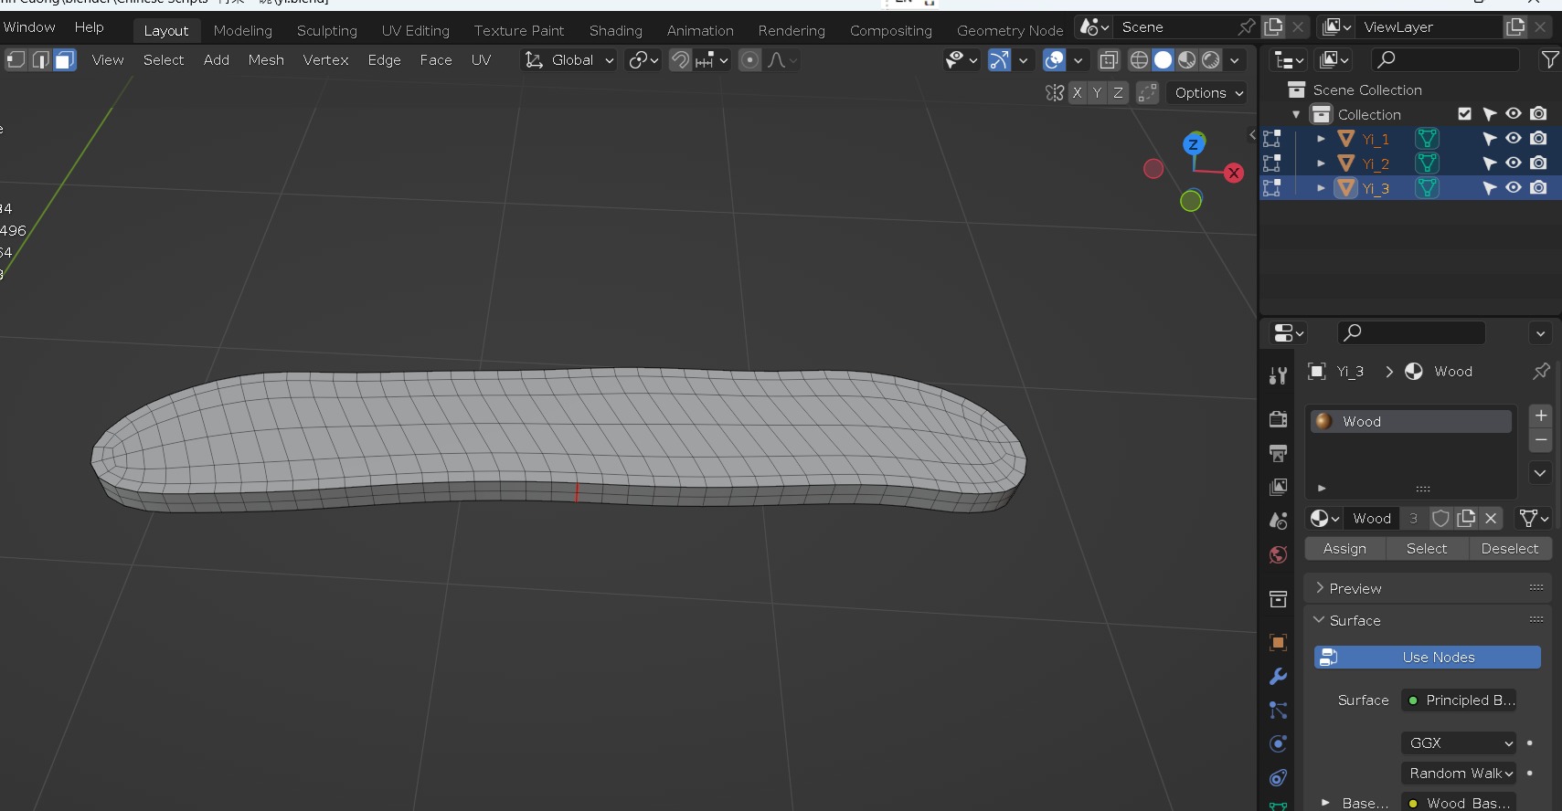Open the Modifiers properties tab

coord(1279,677)
